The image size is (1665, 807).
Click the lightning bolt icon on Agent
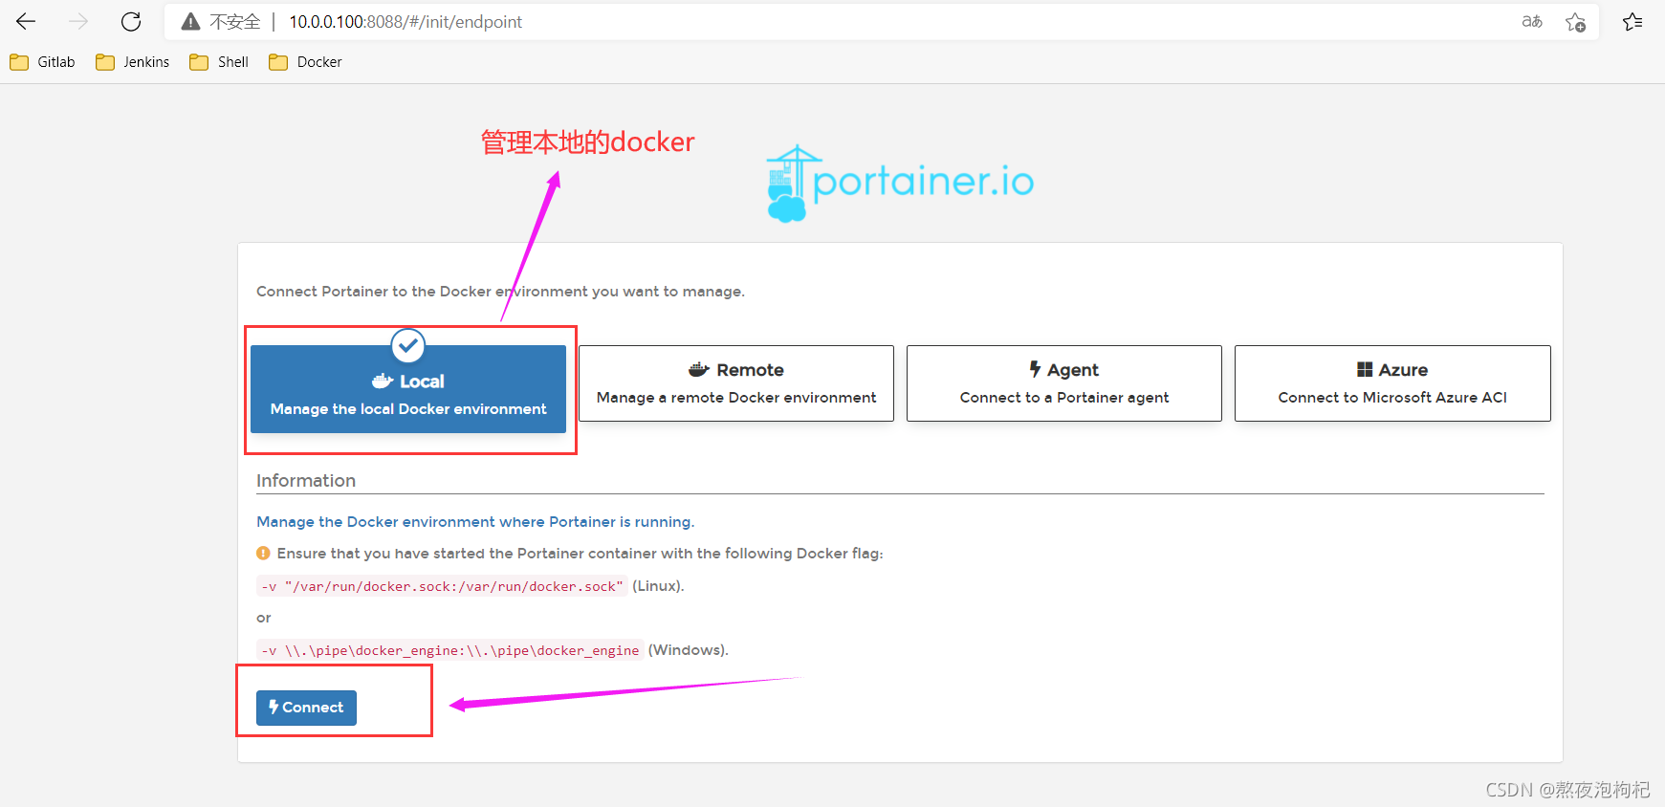[1035, 369]
